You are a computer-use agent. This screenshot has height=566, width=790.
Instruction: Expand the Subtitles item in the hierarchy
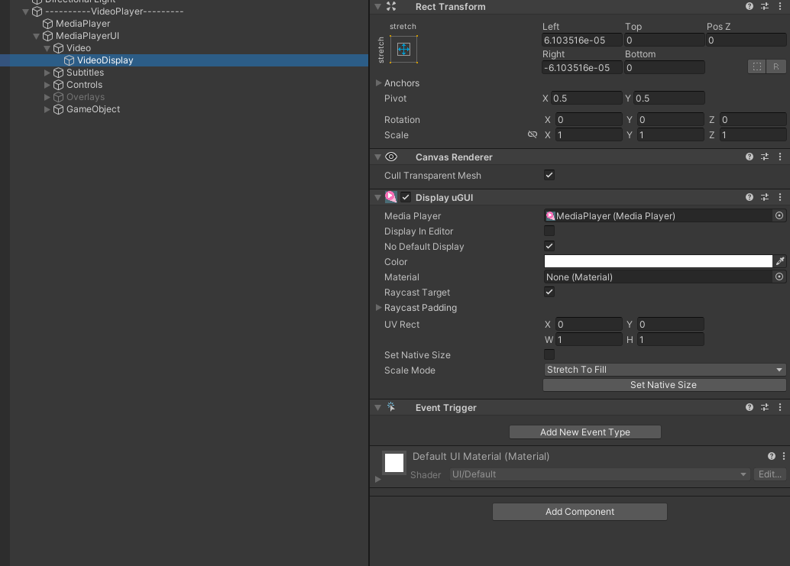47,72
